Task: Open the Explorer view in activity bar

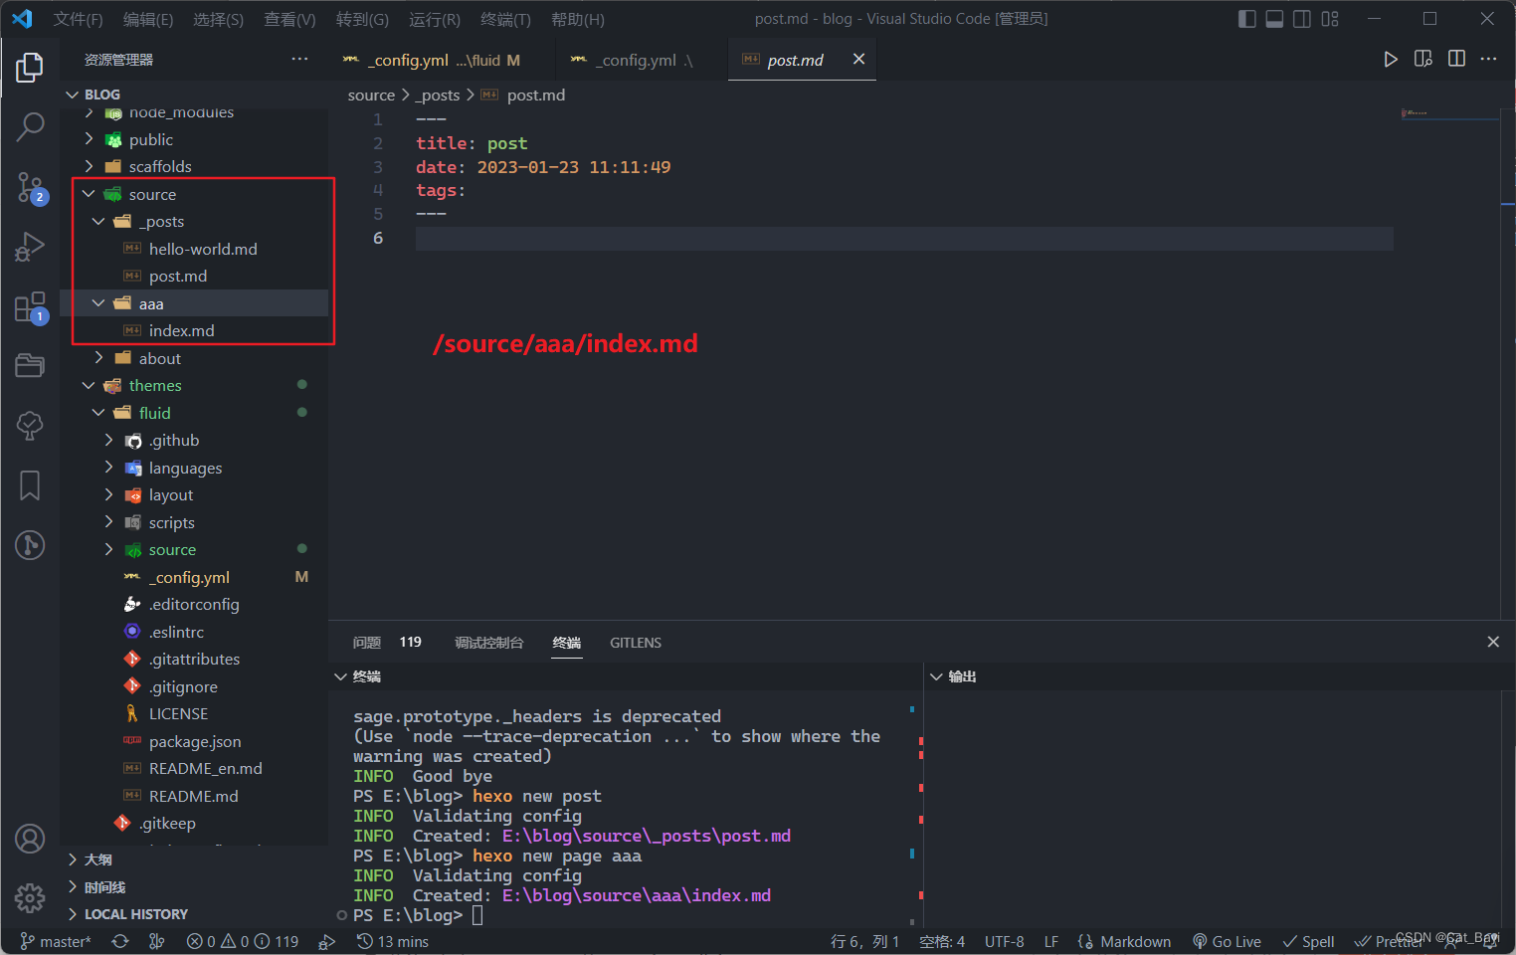Action: point(30,68)
